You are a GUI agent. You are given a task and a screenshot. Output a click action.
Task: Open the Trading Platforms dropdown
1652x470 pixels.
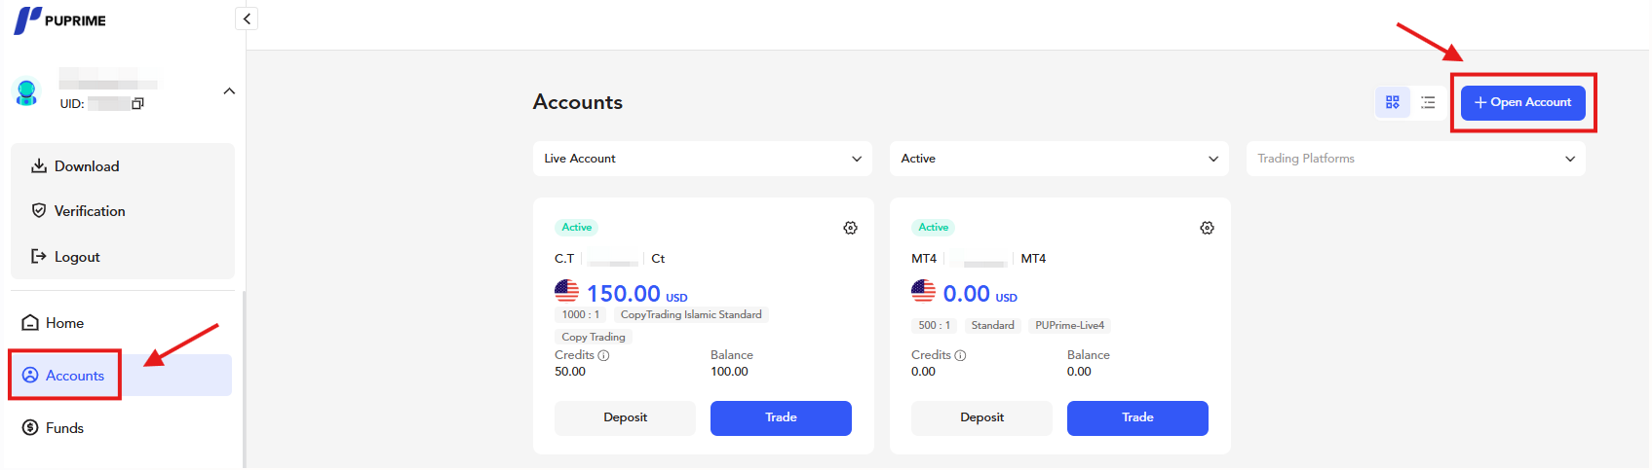coord(1416,159)
